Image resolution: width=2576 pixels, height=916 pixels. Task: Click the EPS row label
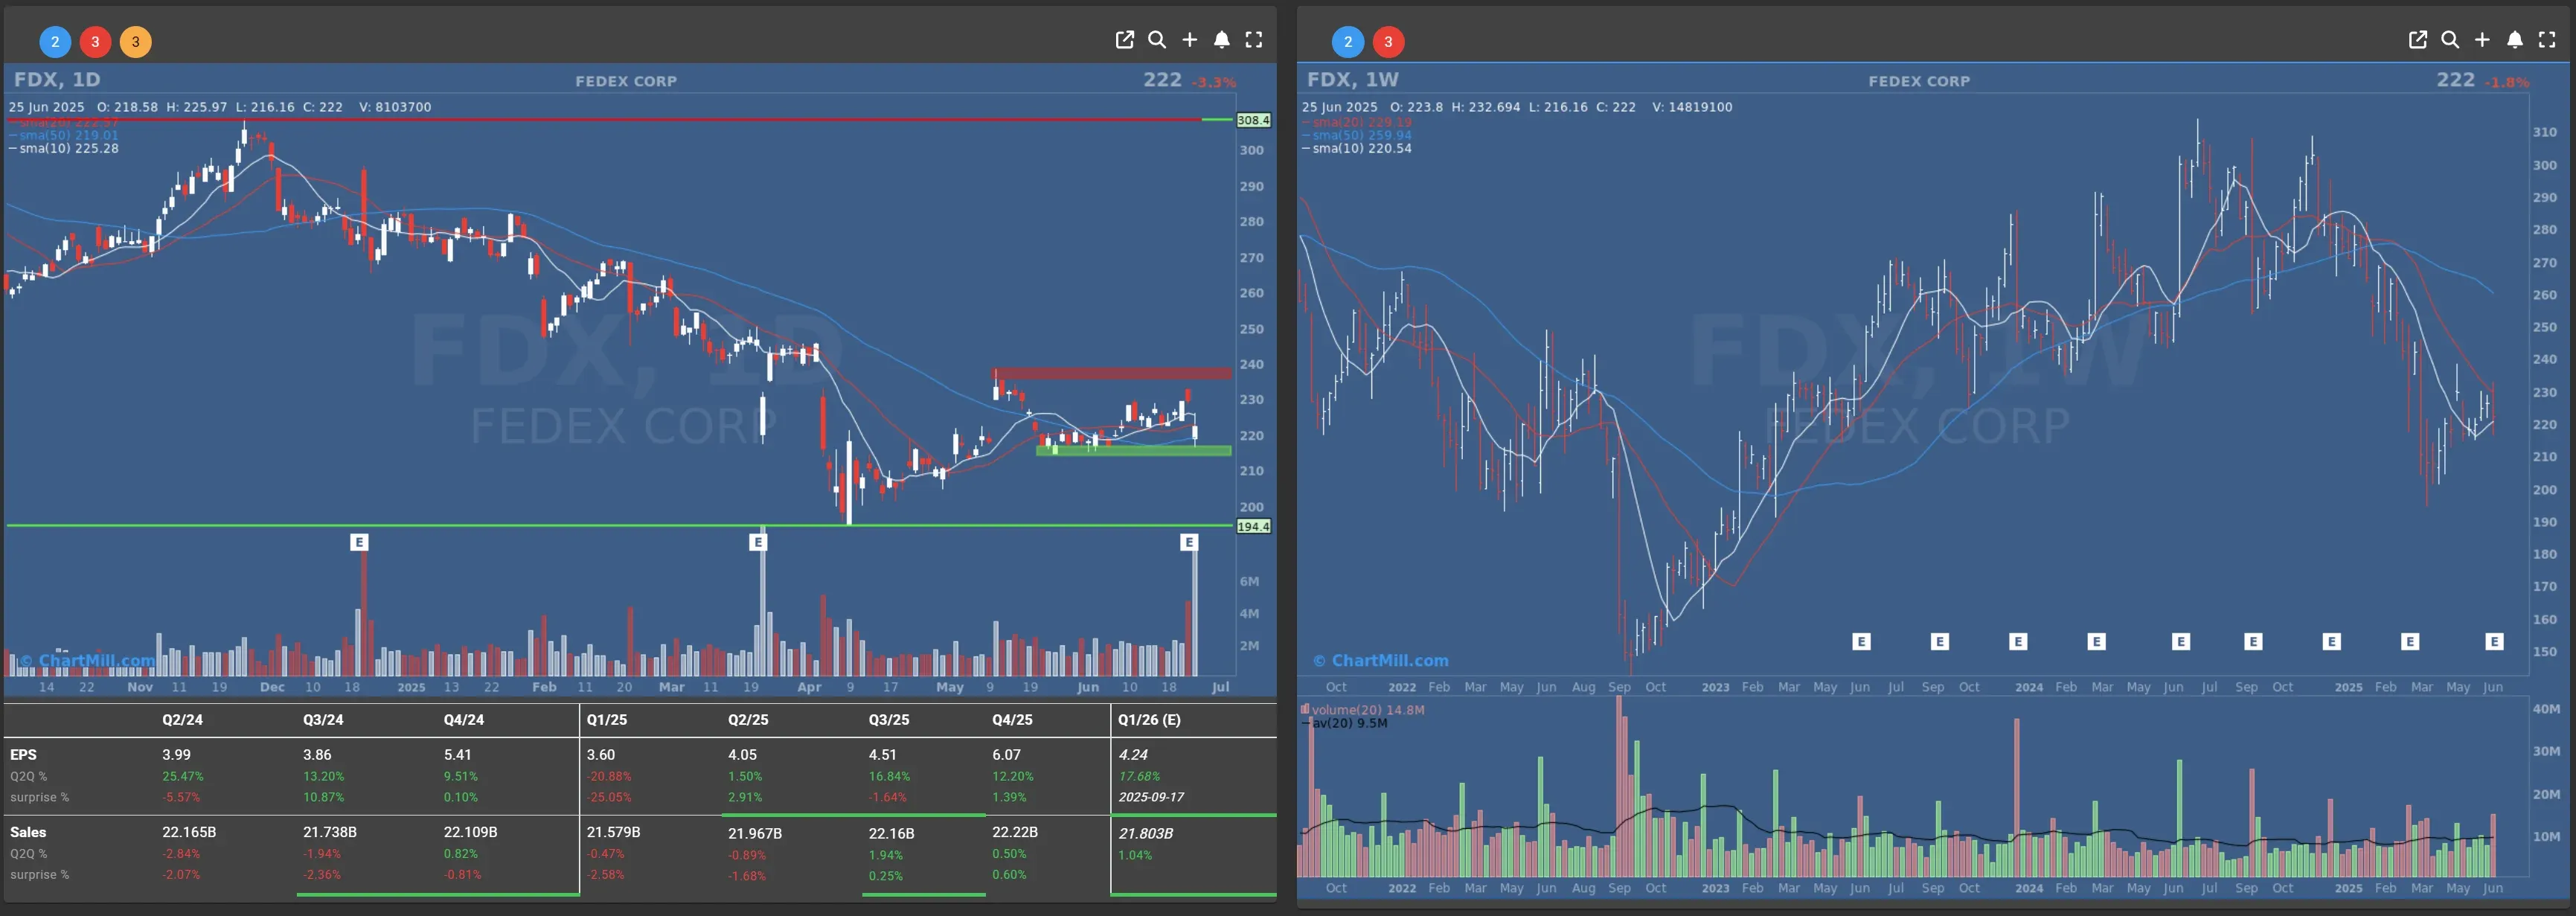tap(23, 755)
